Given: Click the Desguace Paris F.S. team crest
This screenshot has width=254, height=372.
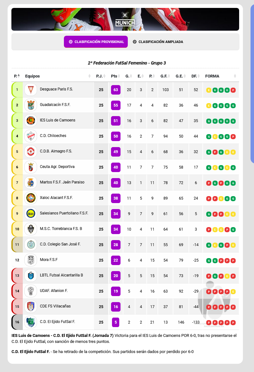Looking at the screenshot, I should [31, 90].
